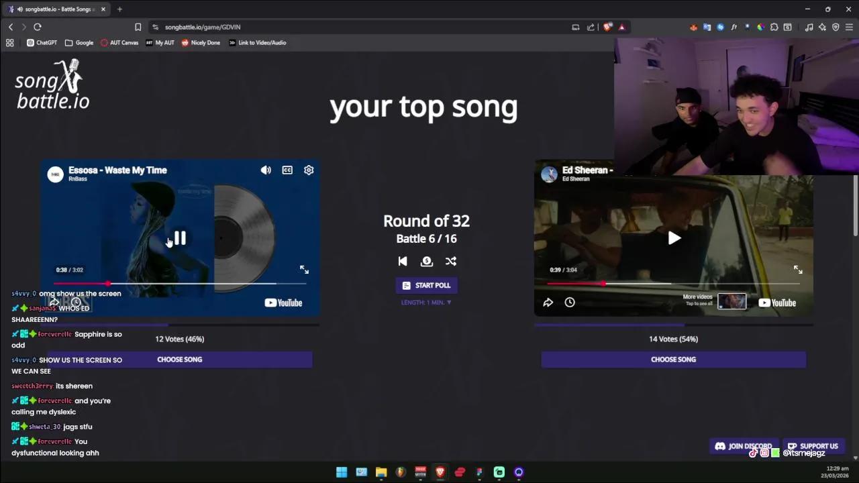859x483 pixels.
Task: Expand Ed Sheeran video to fullscreen
Action: [x=798, y=269]
